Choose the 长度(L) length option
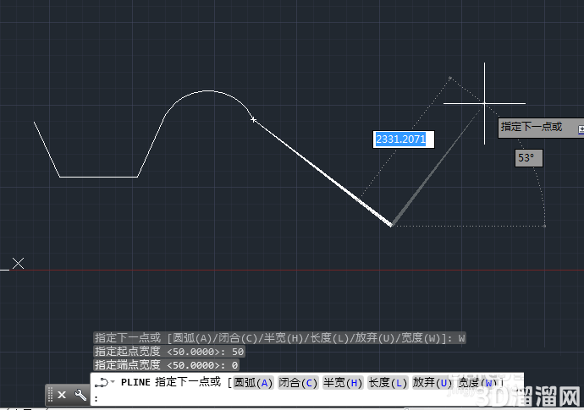The image size is (584, 410). tap(388, 383)
